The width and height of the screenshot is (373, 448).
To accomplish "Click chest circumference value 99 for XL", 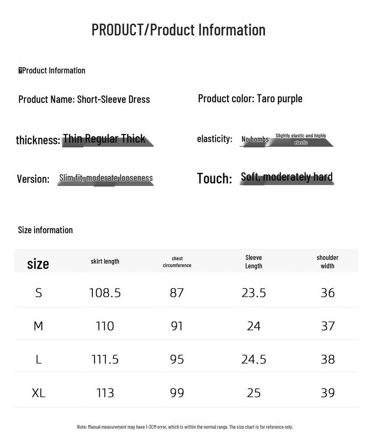I will point(177,393).
